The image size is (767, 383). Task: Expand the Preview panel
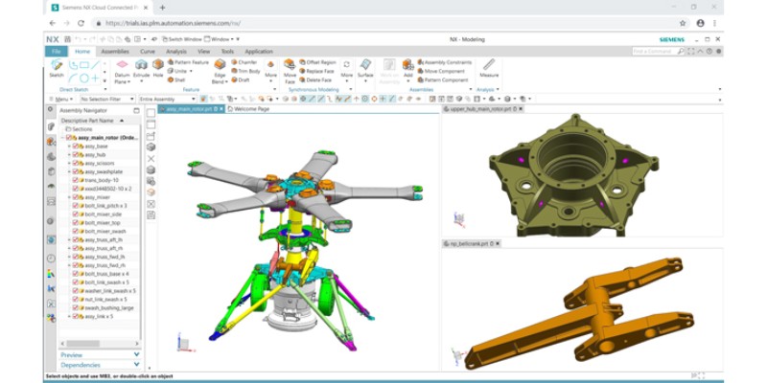click(100, 354)
